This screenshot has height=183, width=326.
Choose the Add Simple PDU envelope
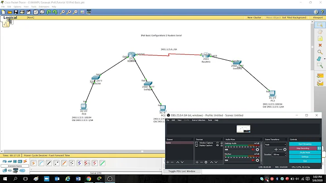pos(320,76)
